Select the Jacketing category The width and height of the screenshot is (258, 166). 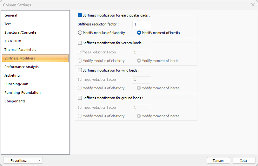click(x=12, y=75)
